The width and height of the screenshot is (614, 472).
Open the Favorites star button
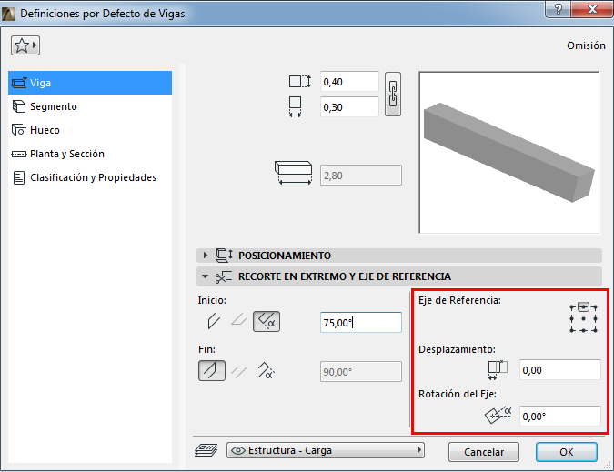coord(25,45)
